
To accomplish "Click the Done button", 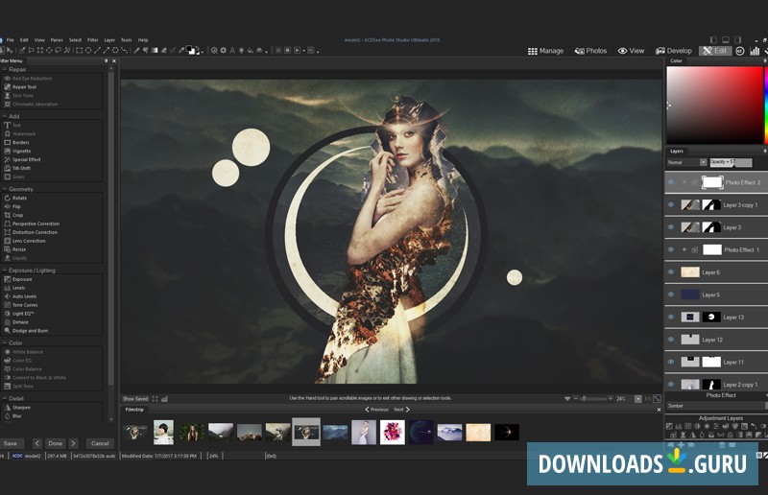I will coord(56,443).
